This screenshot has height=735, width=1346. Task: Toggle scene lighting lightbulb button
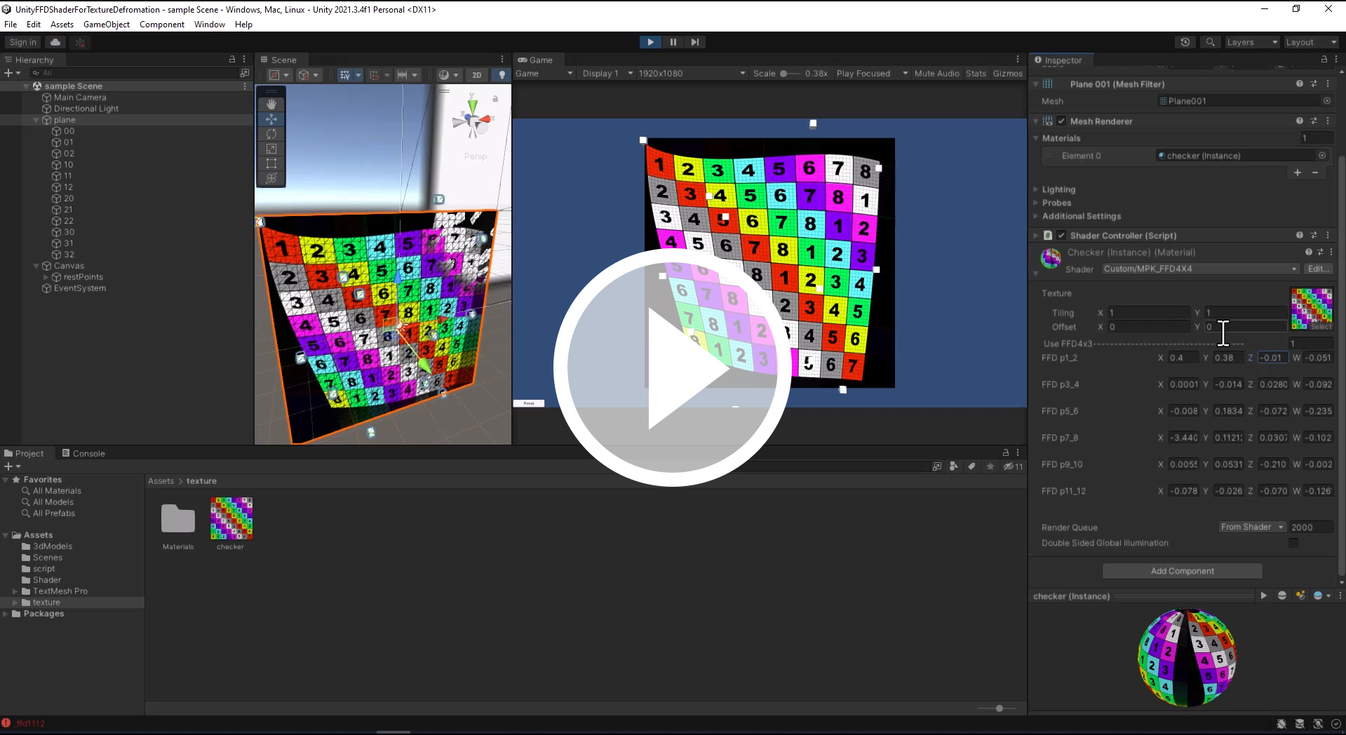pos(502,75)
